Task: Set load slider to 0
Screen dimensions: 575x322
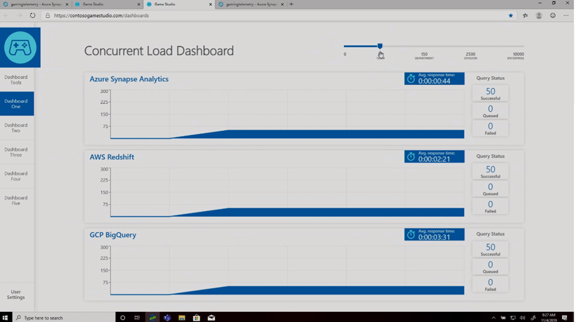Action: (345, 54)
